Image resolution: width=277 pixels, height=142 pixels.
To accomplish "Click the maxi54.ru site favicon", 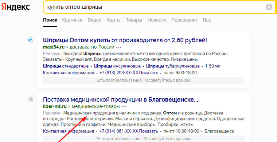I will [31, 40].
